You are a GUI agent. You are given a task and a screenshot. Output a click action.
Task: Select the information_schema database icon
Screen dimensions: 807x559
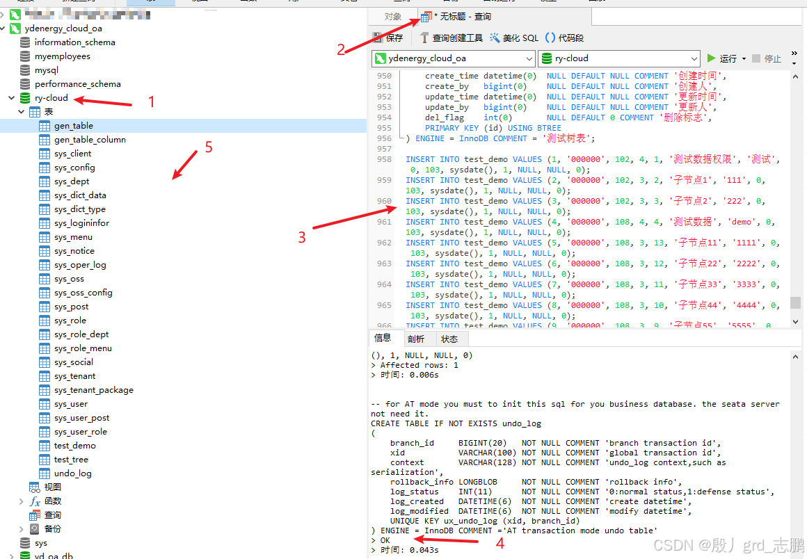[x=25, y=42]
